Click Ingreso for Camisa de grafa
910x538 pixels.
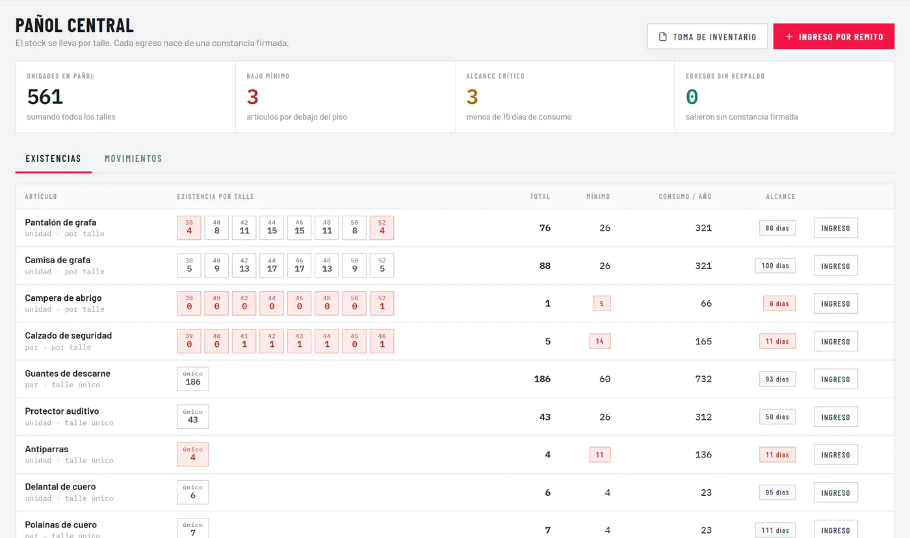point(836,266)
